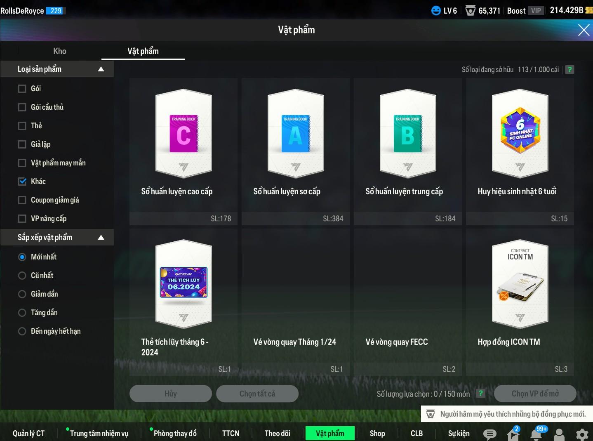Collapse the Sắp xếp vật phẩm section

(x=101, y=238)
